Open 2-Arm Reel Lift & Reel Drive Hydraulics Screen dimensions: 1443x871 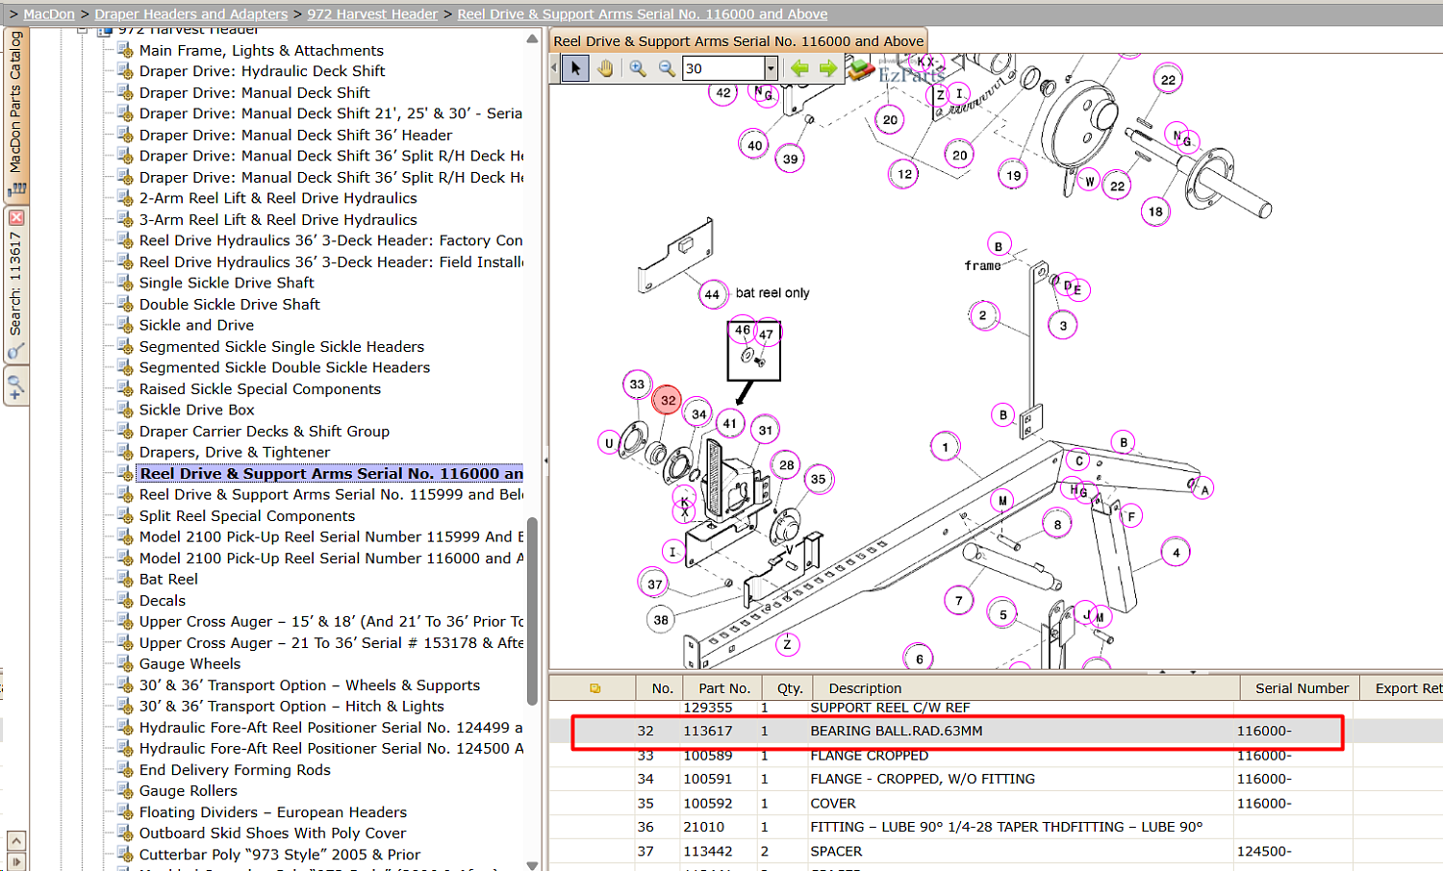[x=278, y=198]
